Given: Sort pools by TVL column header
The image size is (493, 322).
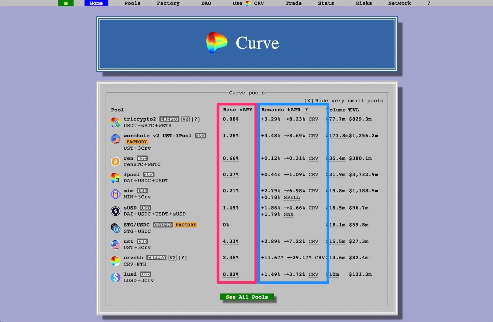Looking at the screenshot, I should click(354, 110).
